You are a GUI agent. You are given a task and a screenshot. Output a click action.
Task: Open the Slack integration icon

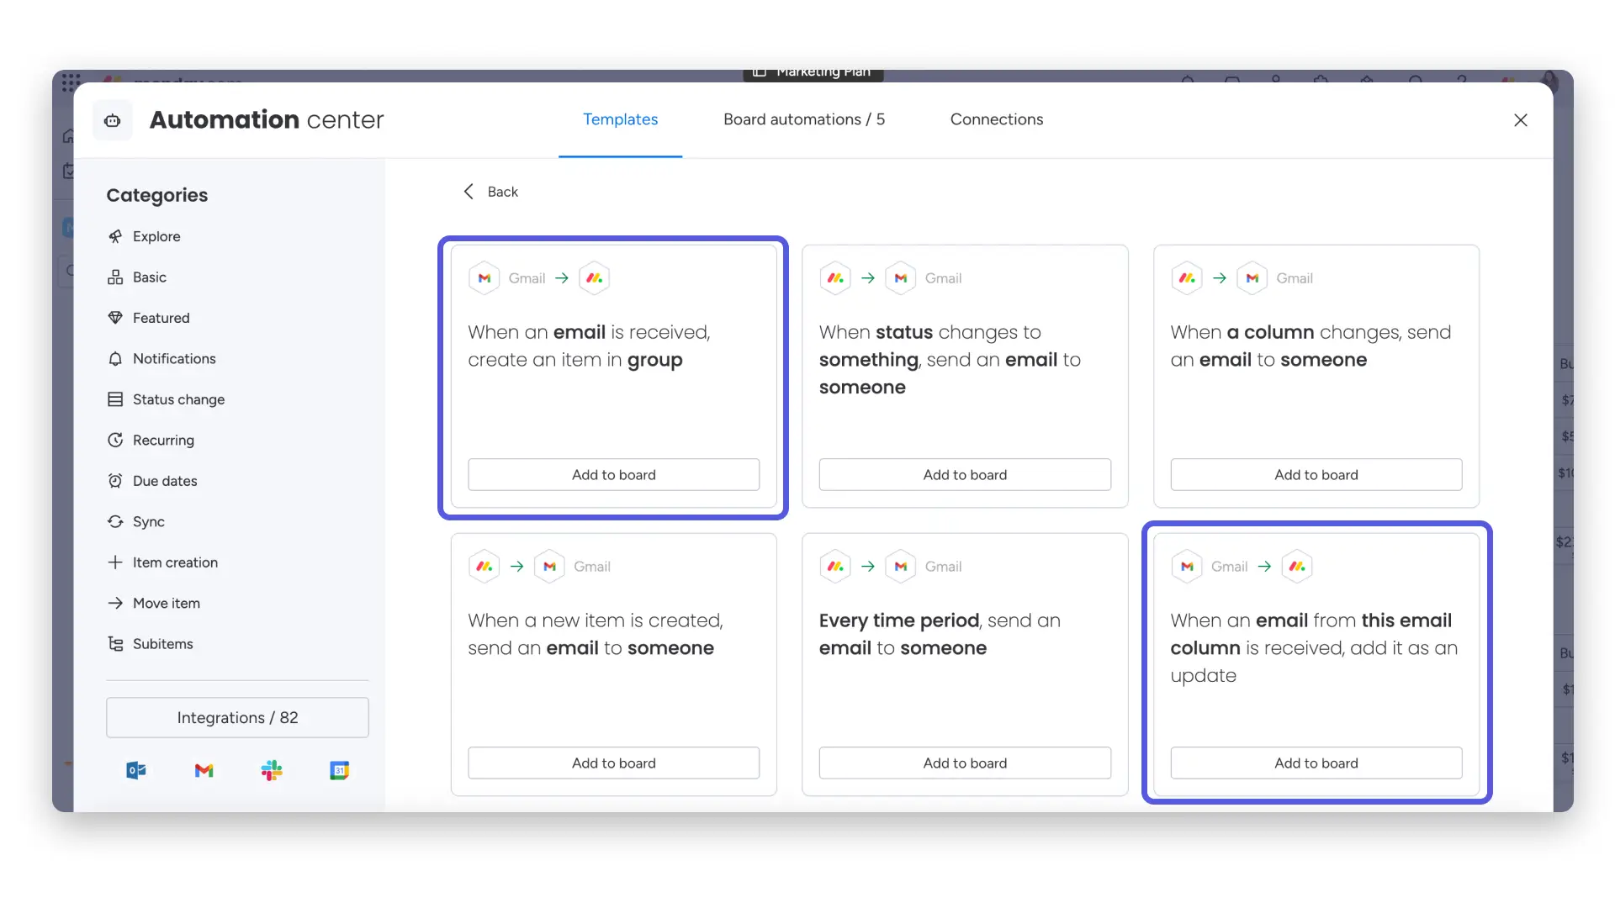[x=272, y=770]
